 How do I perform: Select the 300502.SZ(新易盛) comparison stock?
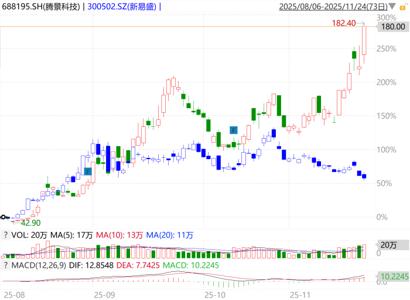122,6
